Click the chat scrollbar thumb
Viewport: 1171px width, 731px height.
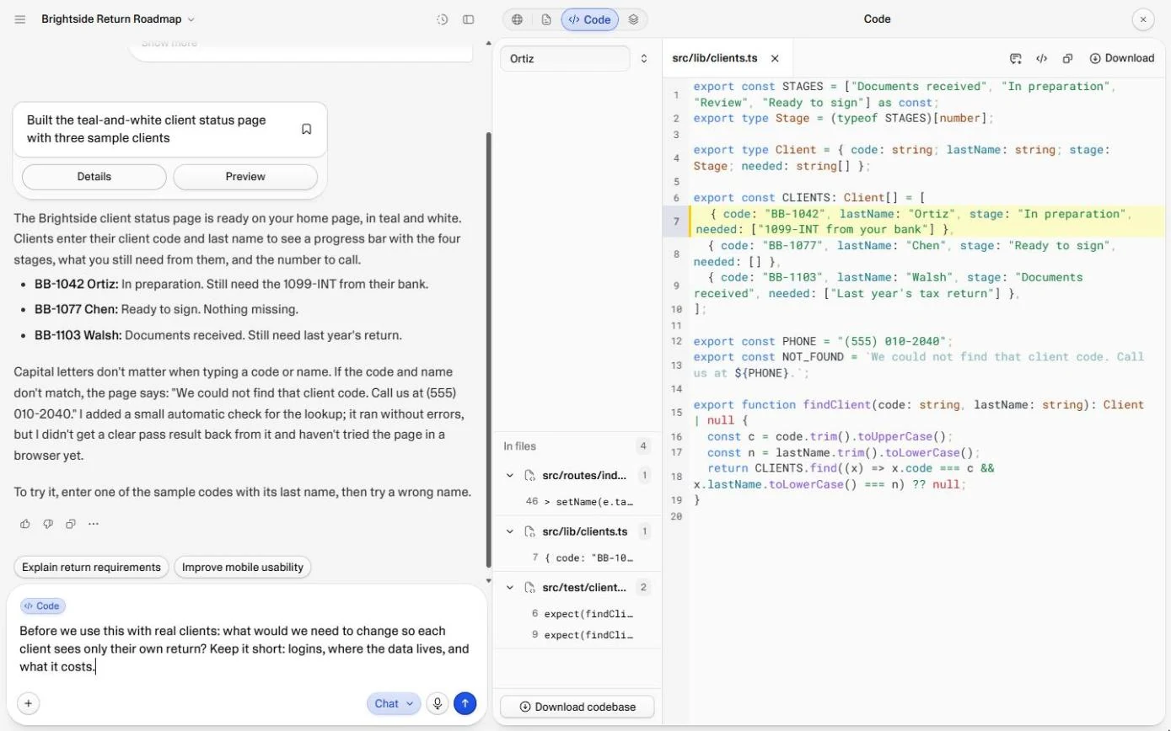click(x=489, y=349)
